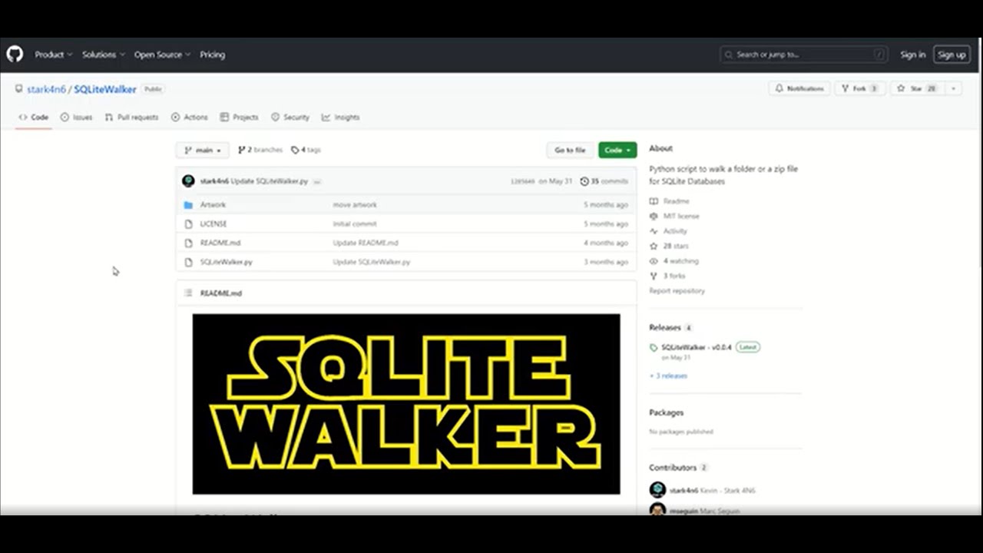Click the Report repository link
This screenshot has width=983, height=553.
coord(677,291)
